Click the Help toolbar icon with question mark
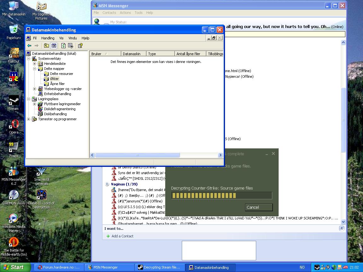363x272 pixels. click(80, 46)
